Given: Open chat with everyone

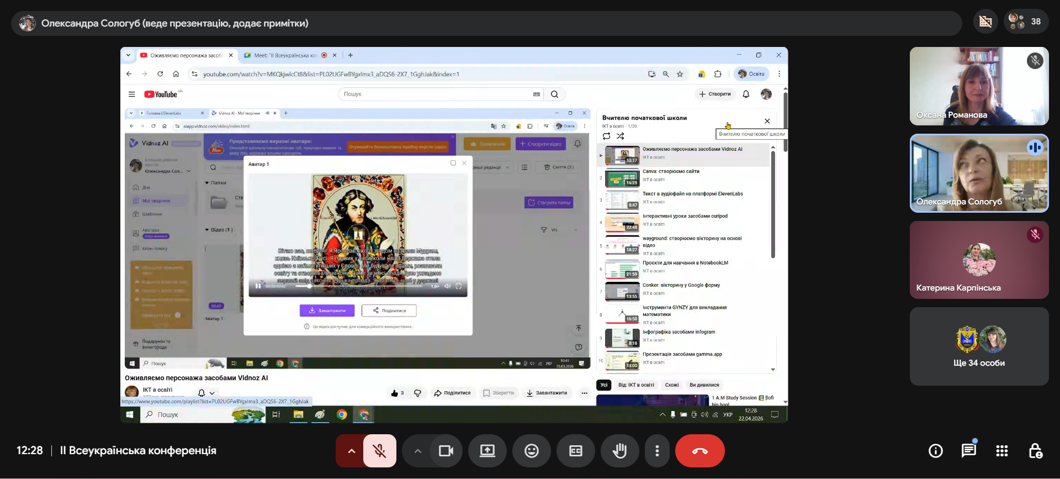Looking at the screenshot, I should pos(968,451).
